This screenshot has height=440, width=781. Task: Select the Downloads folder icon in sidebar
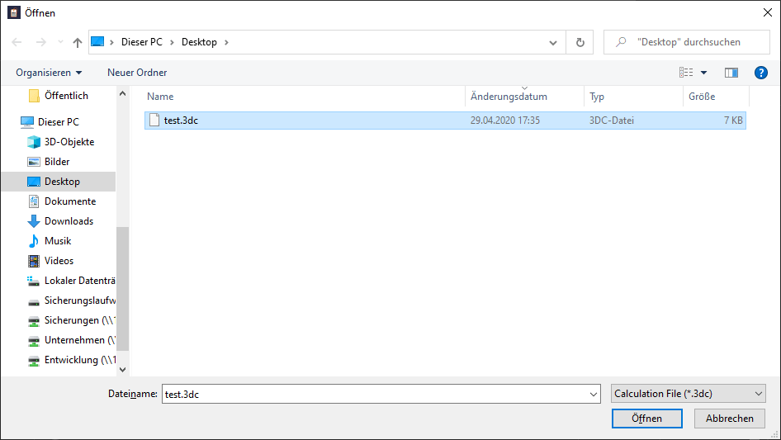point(33,221)
